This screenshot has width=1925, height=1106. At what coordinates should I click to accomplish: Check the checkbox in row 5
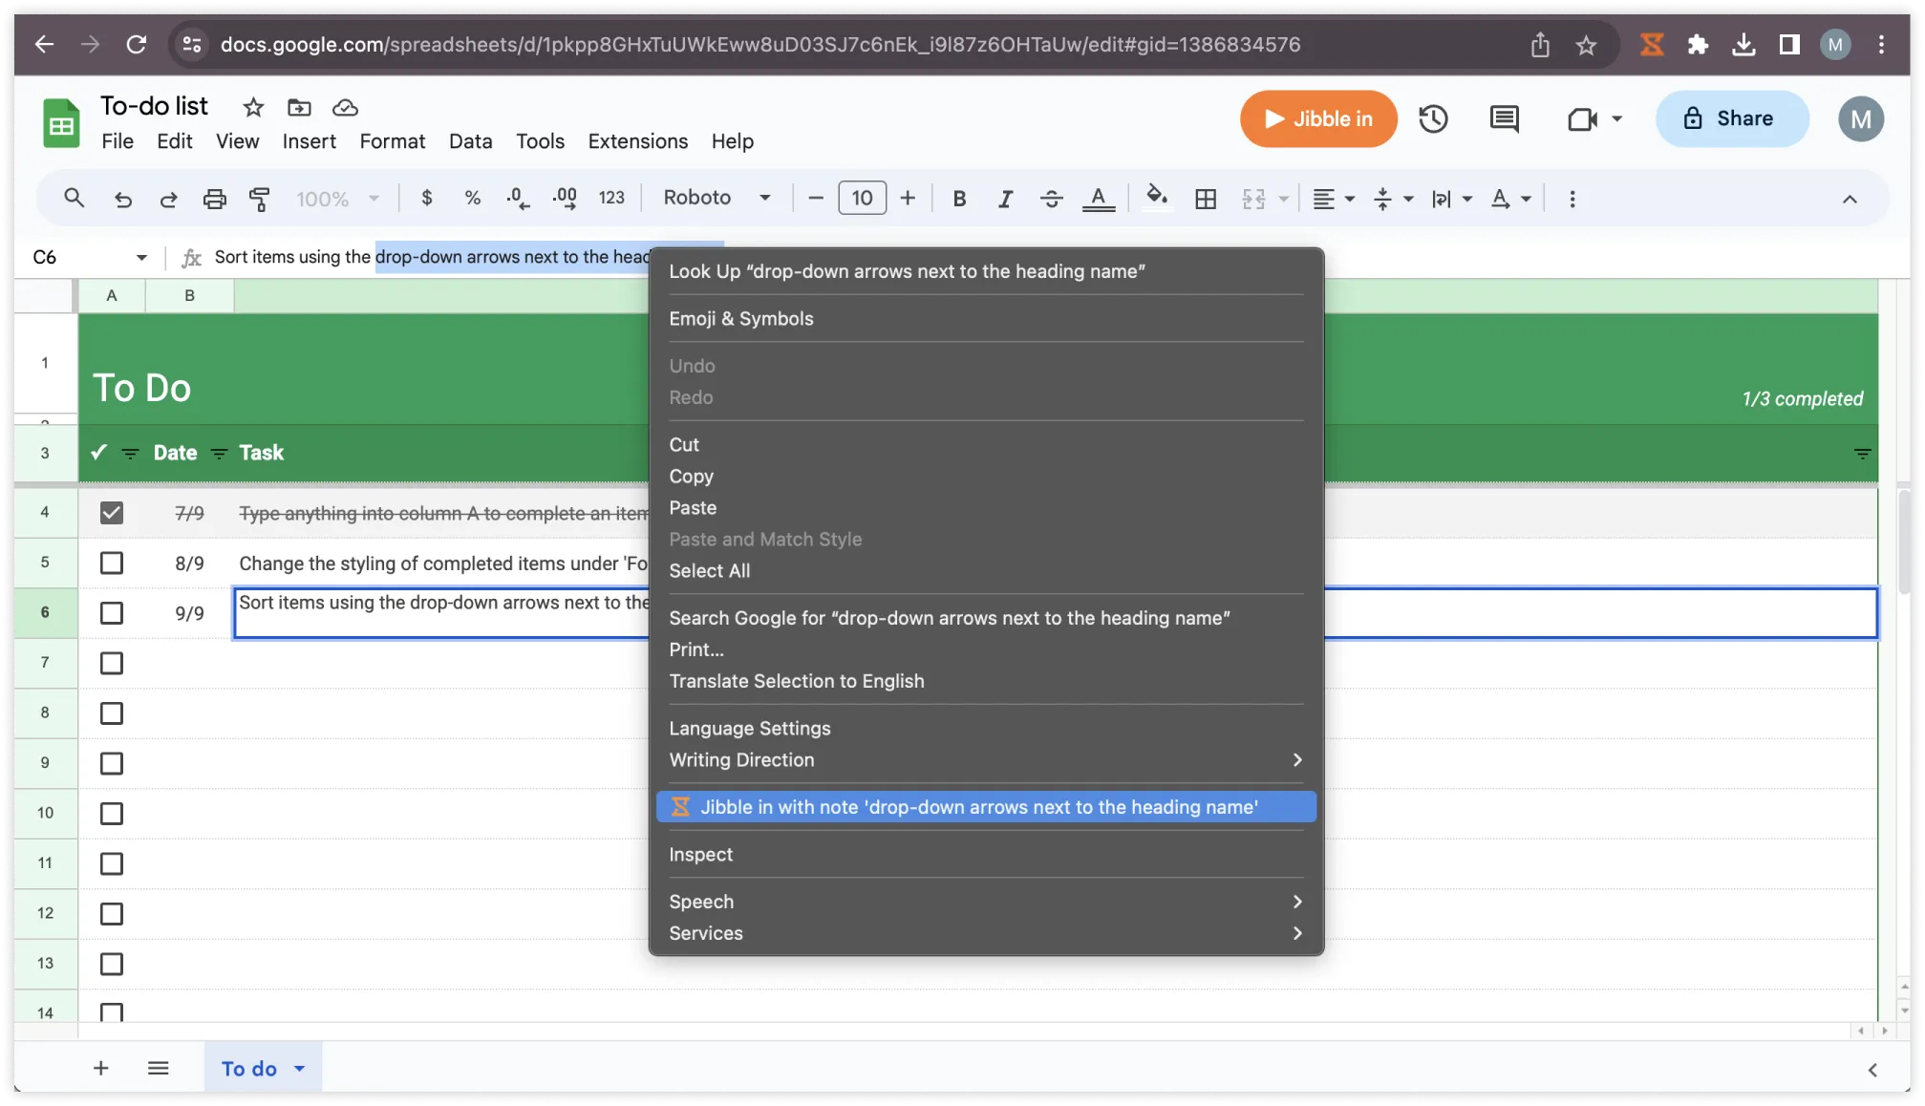112,564
